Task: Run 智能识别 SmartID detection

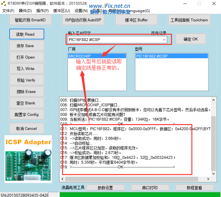Action: click(30, 20)
